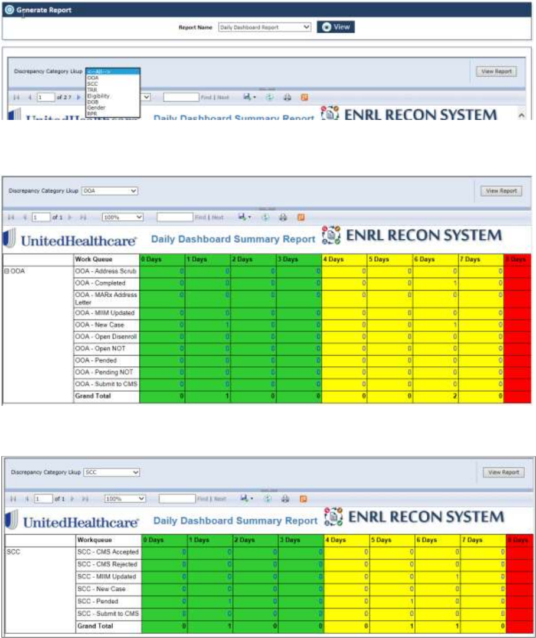Screen dimensions: 536x638
Task: Go to previous page in top report toolbar
Action: (x=30, y=97)
